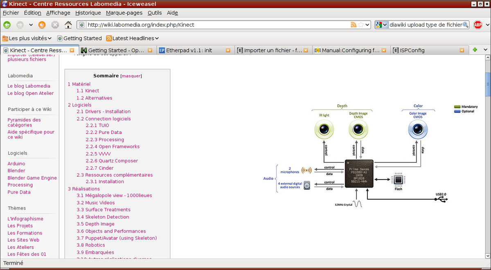Go to the Home page icon
Screen dimensions: 491x270
[x=68, y=25]
